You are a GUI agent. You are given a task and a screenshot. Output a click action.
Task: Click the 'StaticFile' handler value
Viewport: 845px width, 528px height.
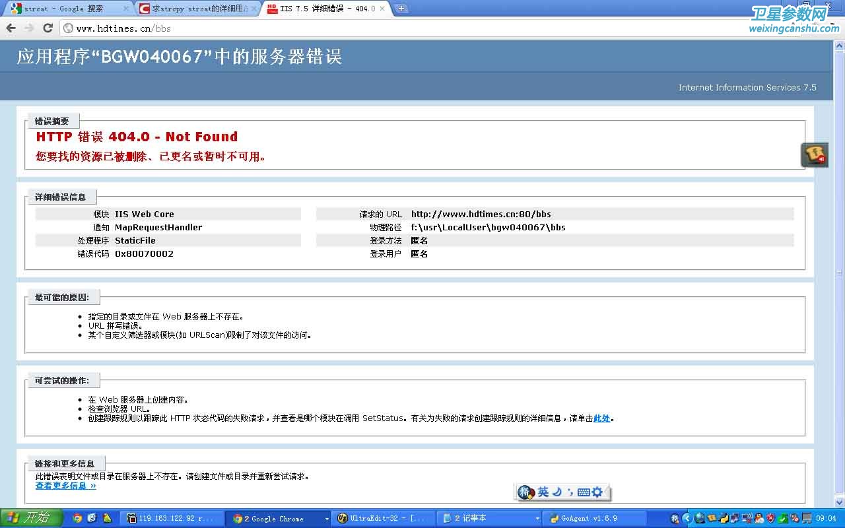135,240
